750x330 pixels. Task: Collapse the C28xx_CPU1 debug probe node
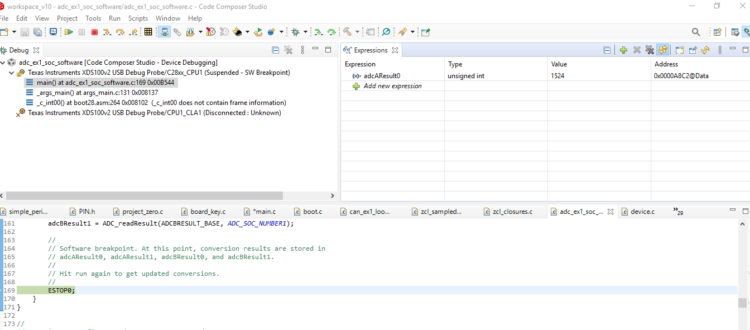coord(11,73)
